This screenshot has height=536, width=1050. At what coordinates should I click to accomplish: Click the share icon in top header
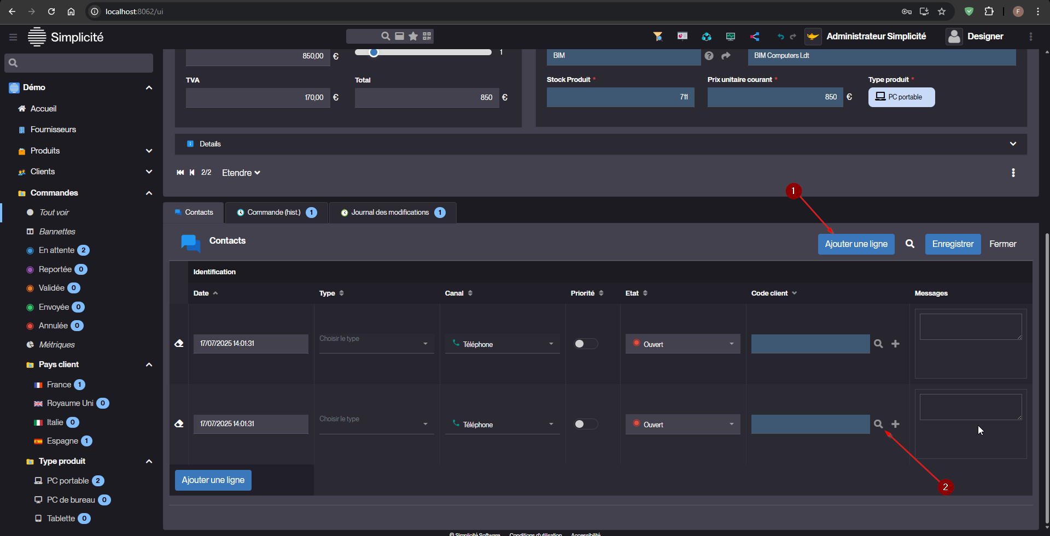[755, 37]
